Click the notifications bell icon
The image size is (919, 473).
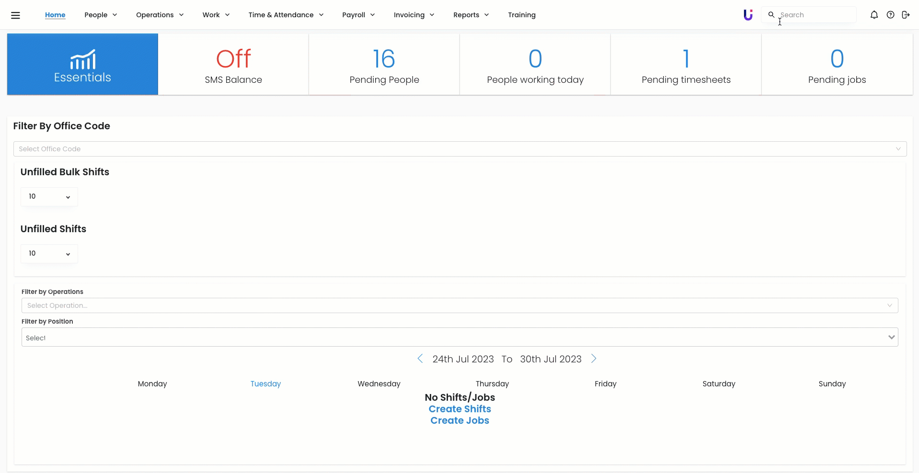[874, 15]
